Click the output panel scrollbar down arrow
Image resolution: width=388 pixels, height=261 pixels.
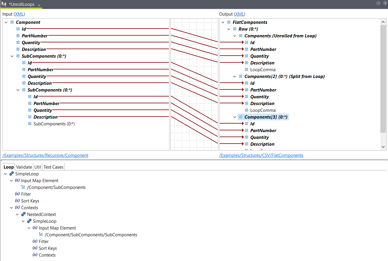tap(383, 147)
